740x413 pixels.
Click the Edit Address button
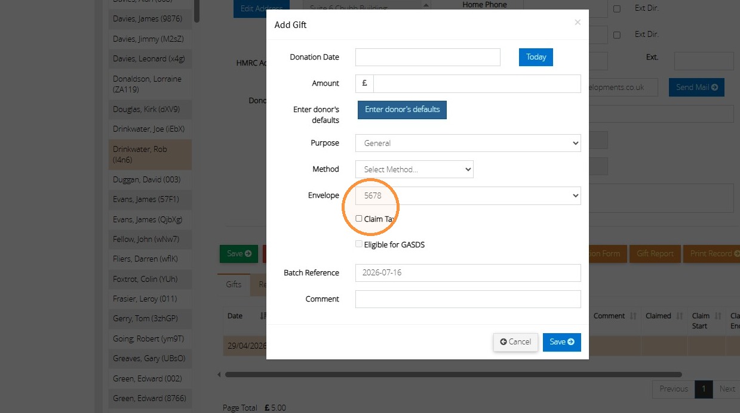click(x=262, y=9)
